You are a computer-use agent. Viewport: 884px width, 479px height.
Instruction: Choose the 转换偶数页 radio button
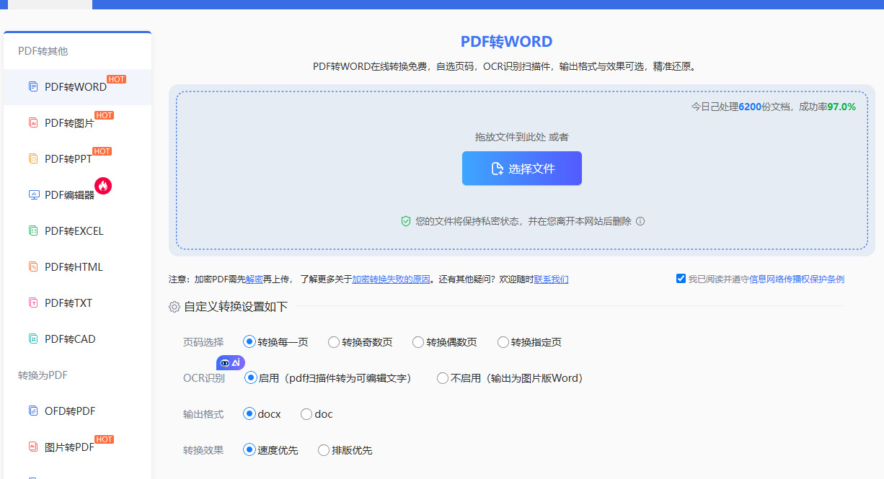[x=418, y=342]
